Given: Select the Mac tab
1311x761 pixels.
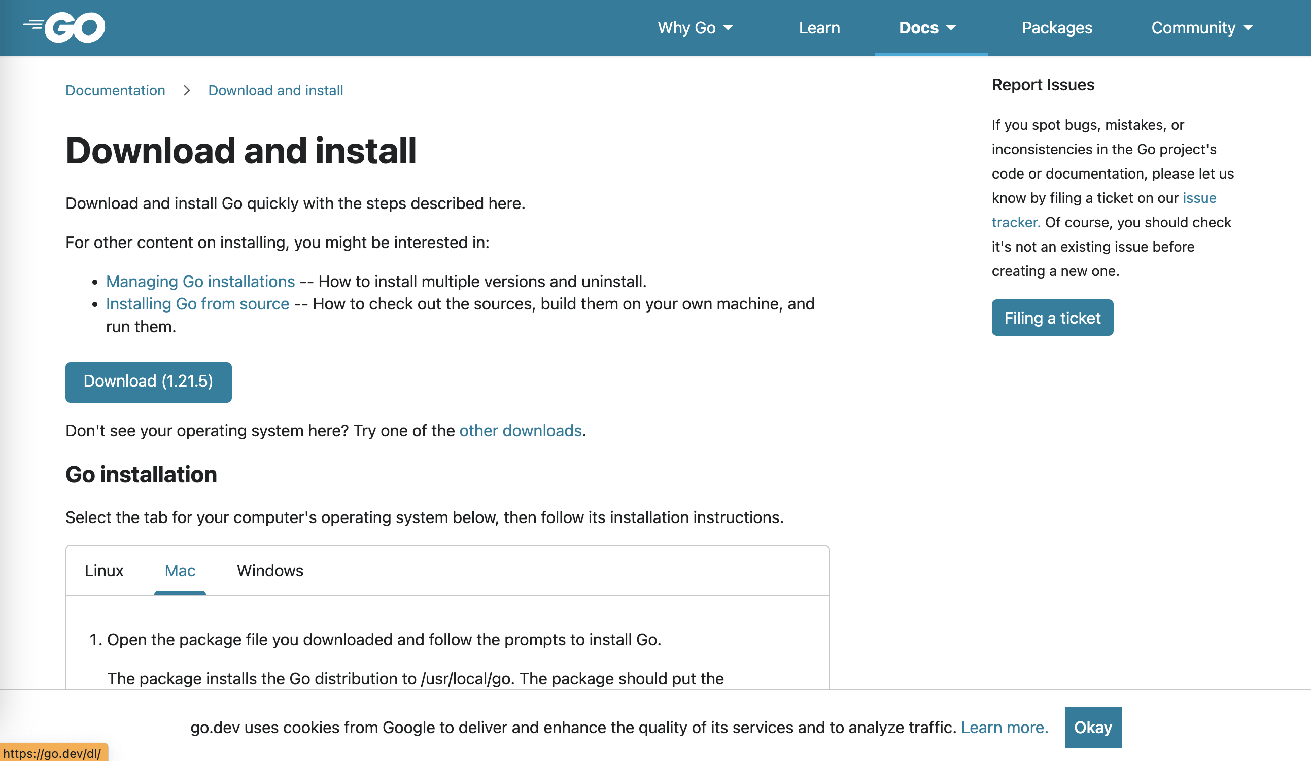Looking at the screenshot, I should (x=180, y=571).
